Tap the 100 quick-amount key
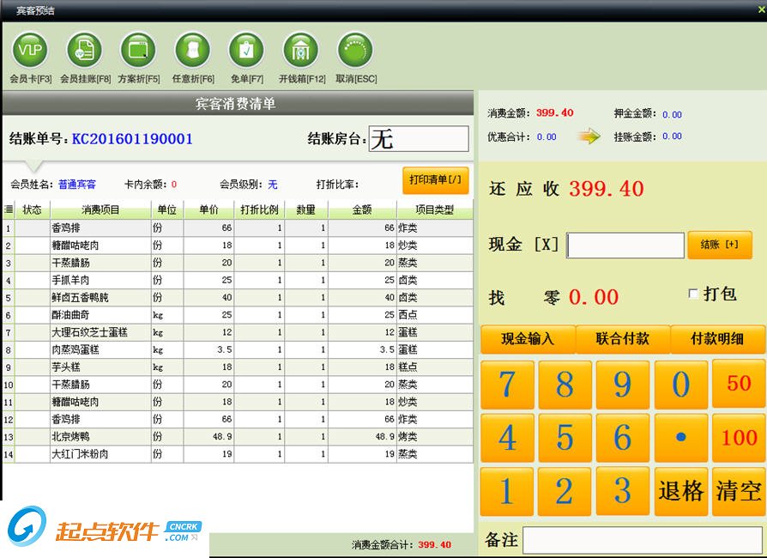Viewport: 767px width, 558px height. pos(739,438)
